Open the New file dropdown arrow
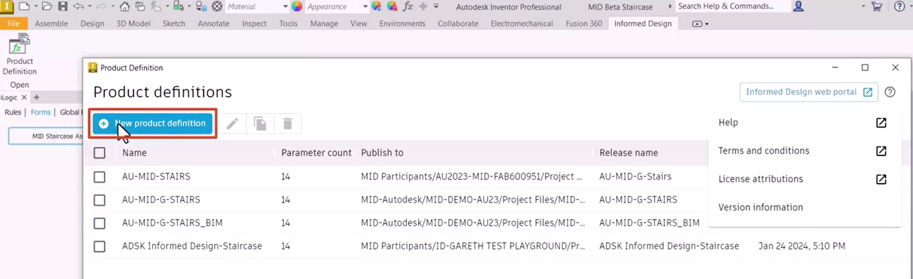 click(36, 6)
